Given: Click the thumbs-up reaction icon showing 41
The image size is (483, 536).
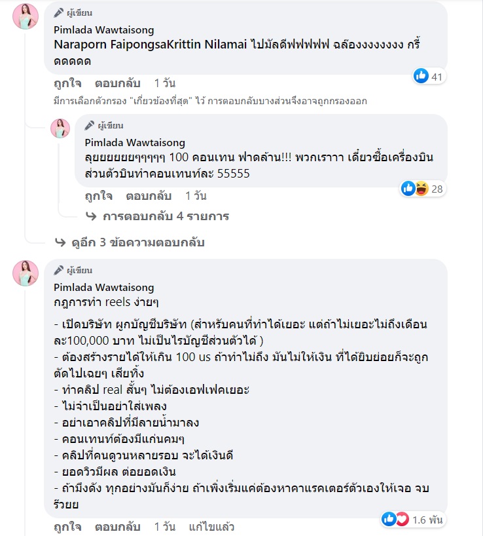Looking at the screenshot, I should coord(420,77).
